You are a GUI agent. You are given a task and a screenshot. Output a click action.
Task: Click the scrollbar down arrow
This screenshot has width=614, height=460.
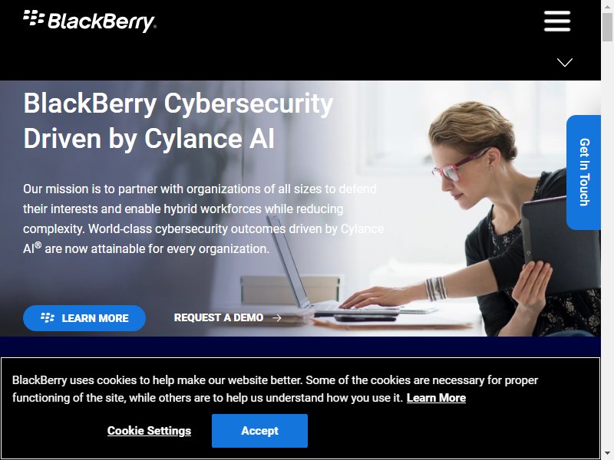point(607,454)
